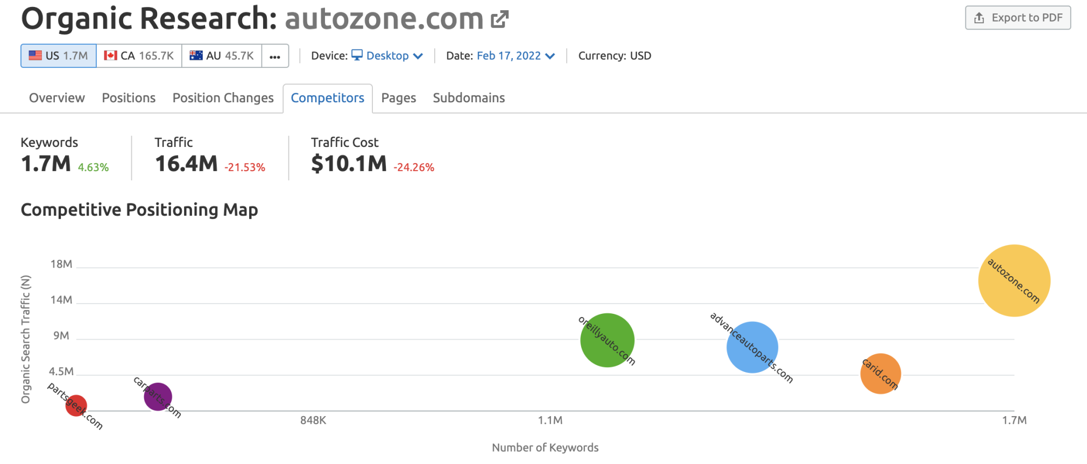Click the 4.63% keywords change

(x=93, y=167)
